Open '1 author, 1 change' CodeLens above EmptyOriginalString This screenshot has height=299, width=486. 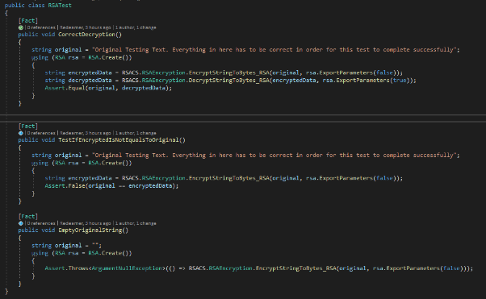click(x=136, y=223)
